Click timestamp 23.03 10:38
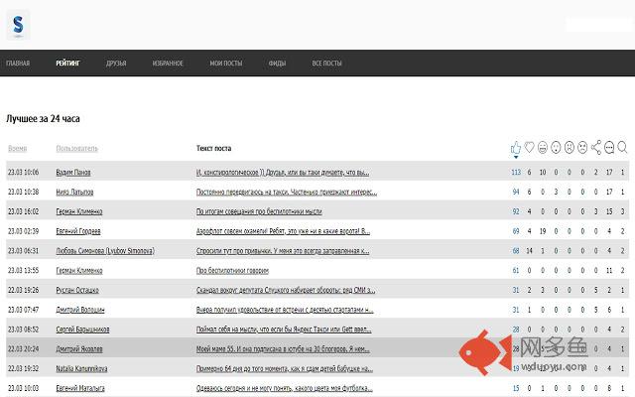635x397 pixels. coord(24,192)
